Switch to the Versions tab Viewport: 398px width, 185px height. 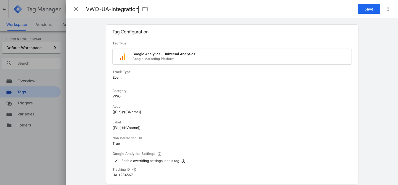(x=44, y=25)
